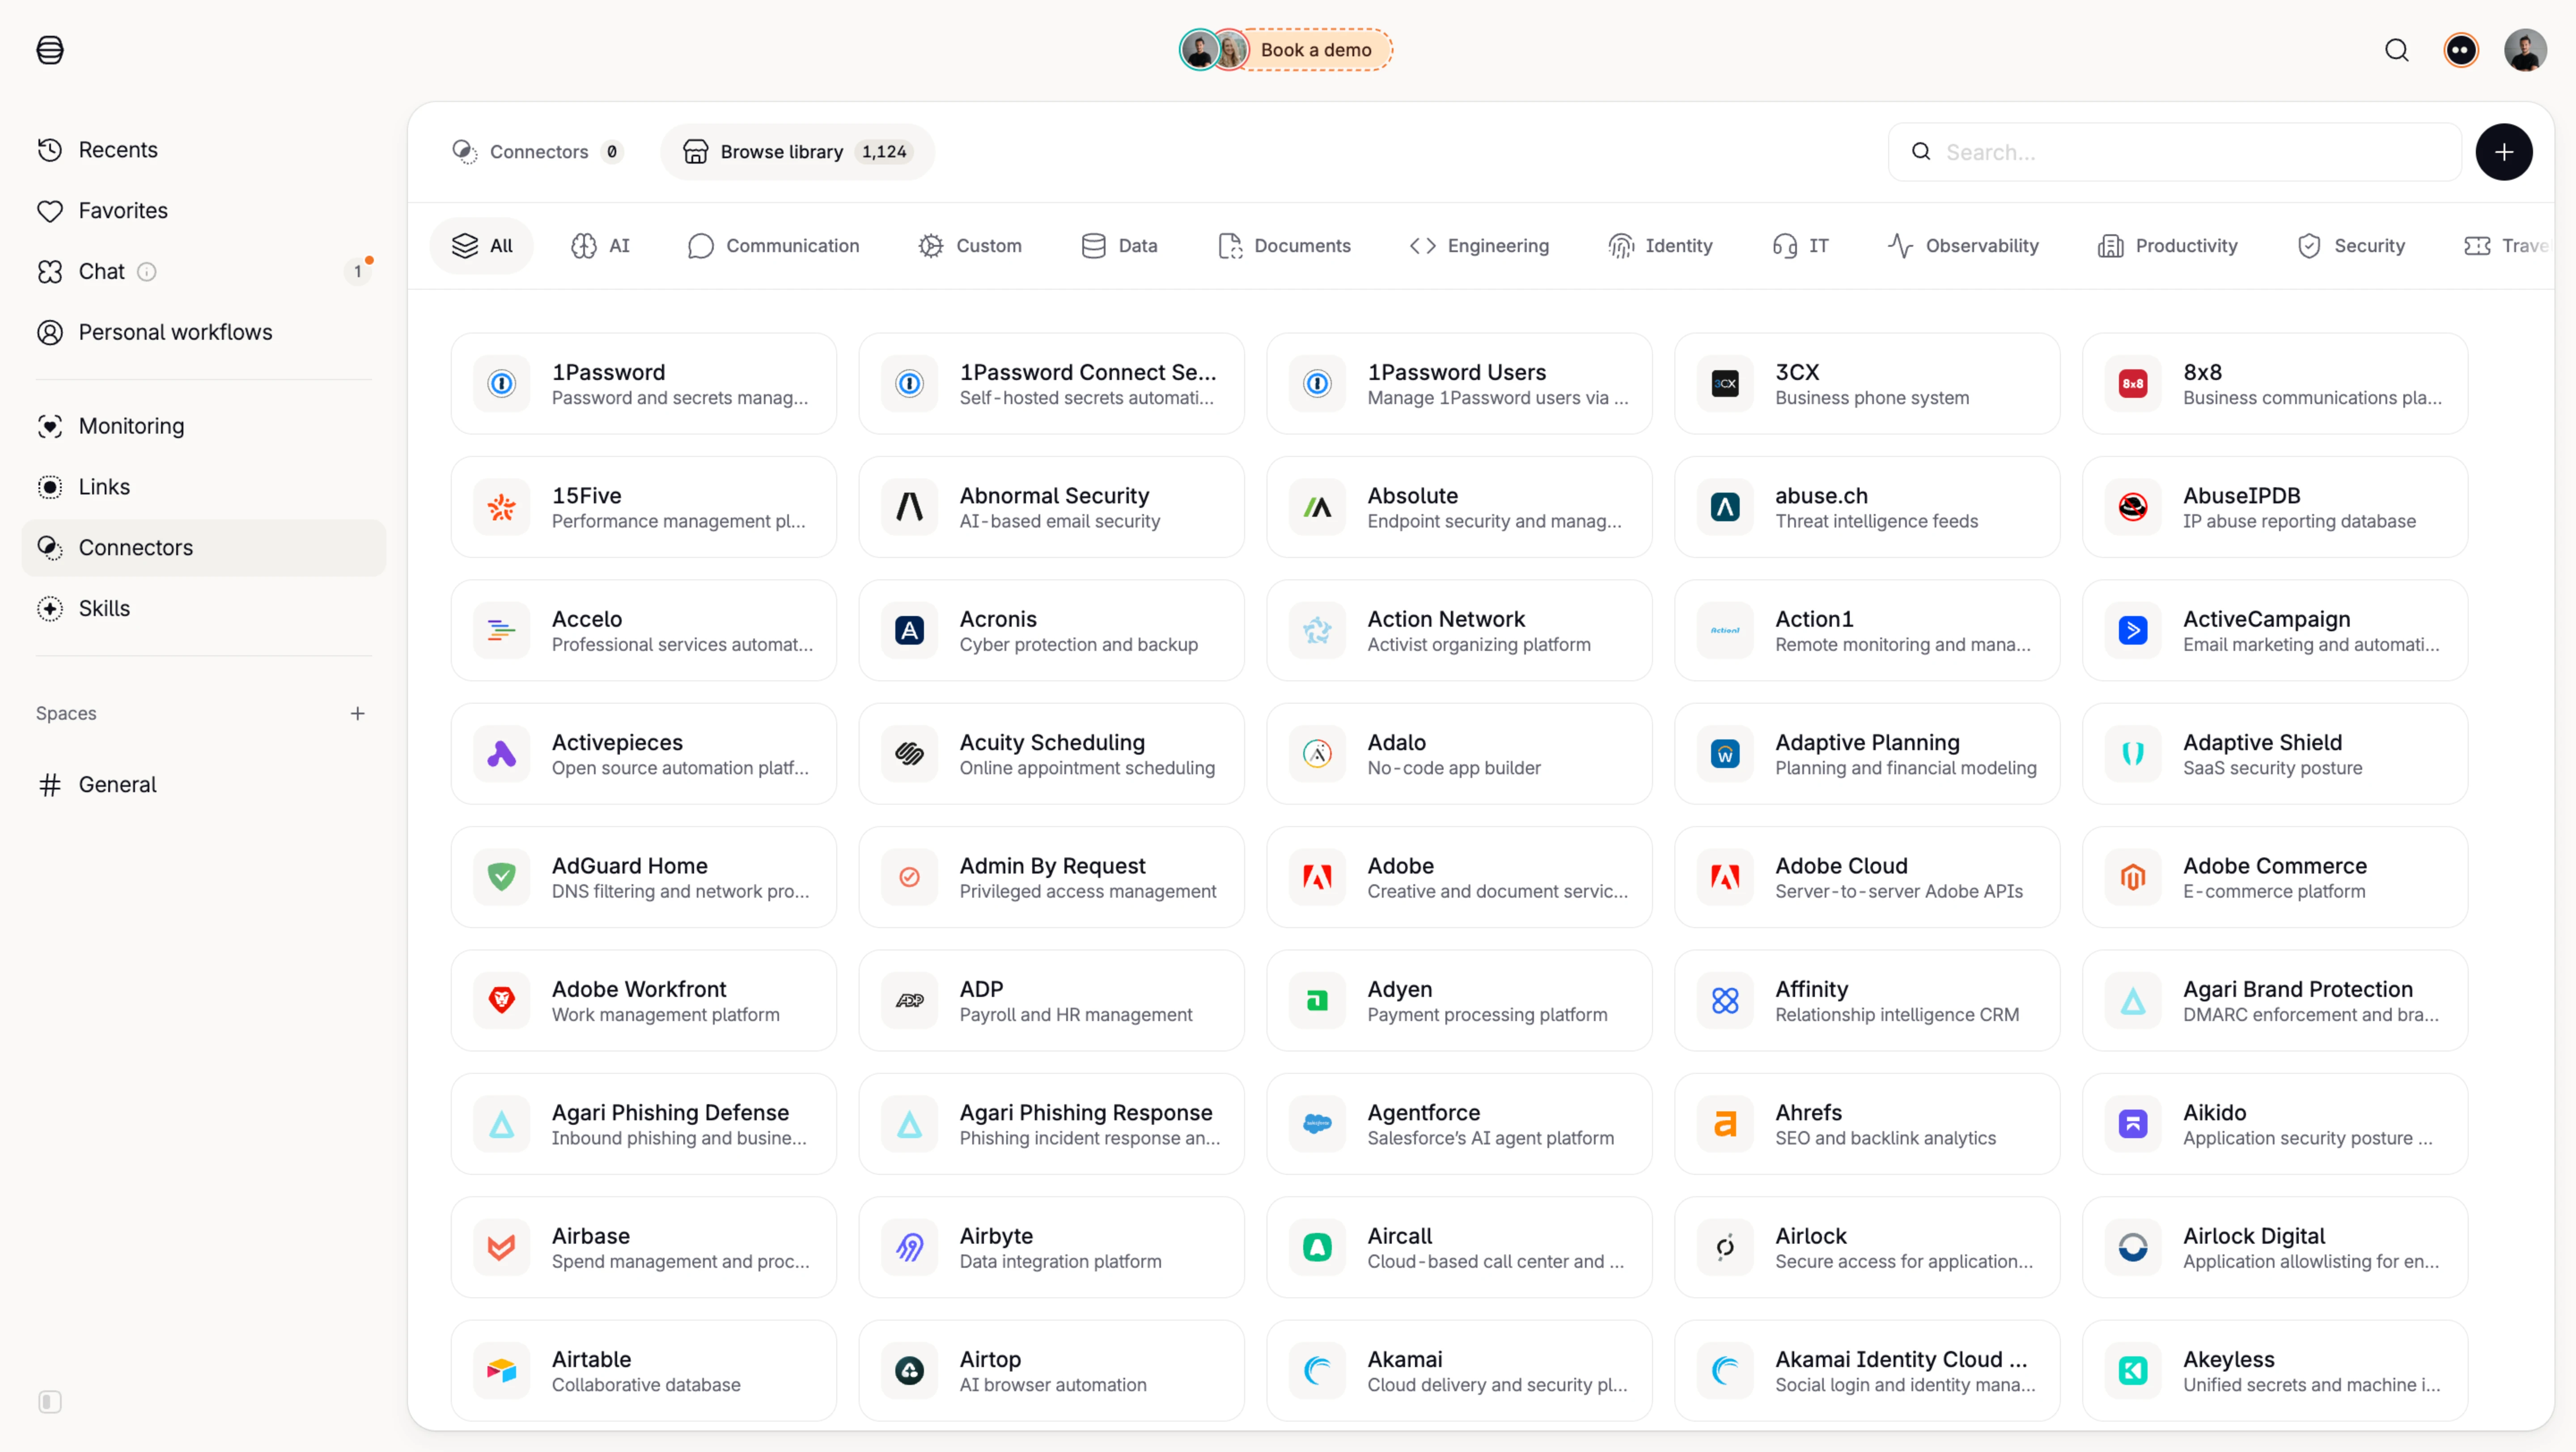The width and height of the screenshot is (2576, 1452).
Task: Filter by the AI category
Action: tap(600, 246)
